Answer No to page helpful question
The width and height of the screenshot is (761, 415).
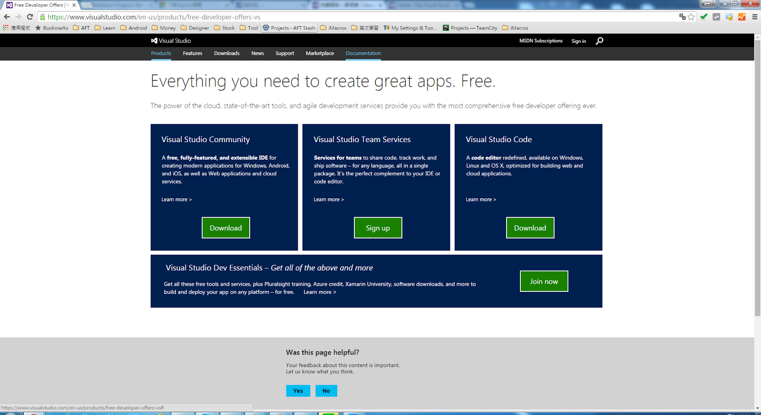click(x=326, y=391)
